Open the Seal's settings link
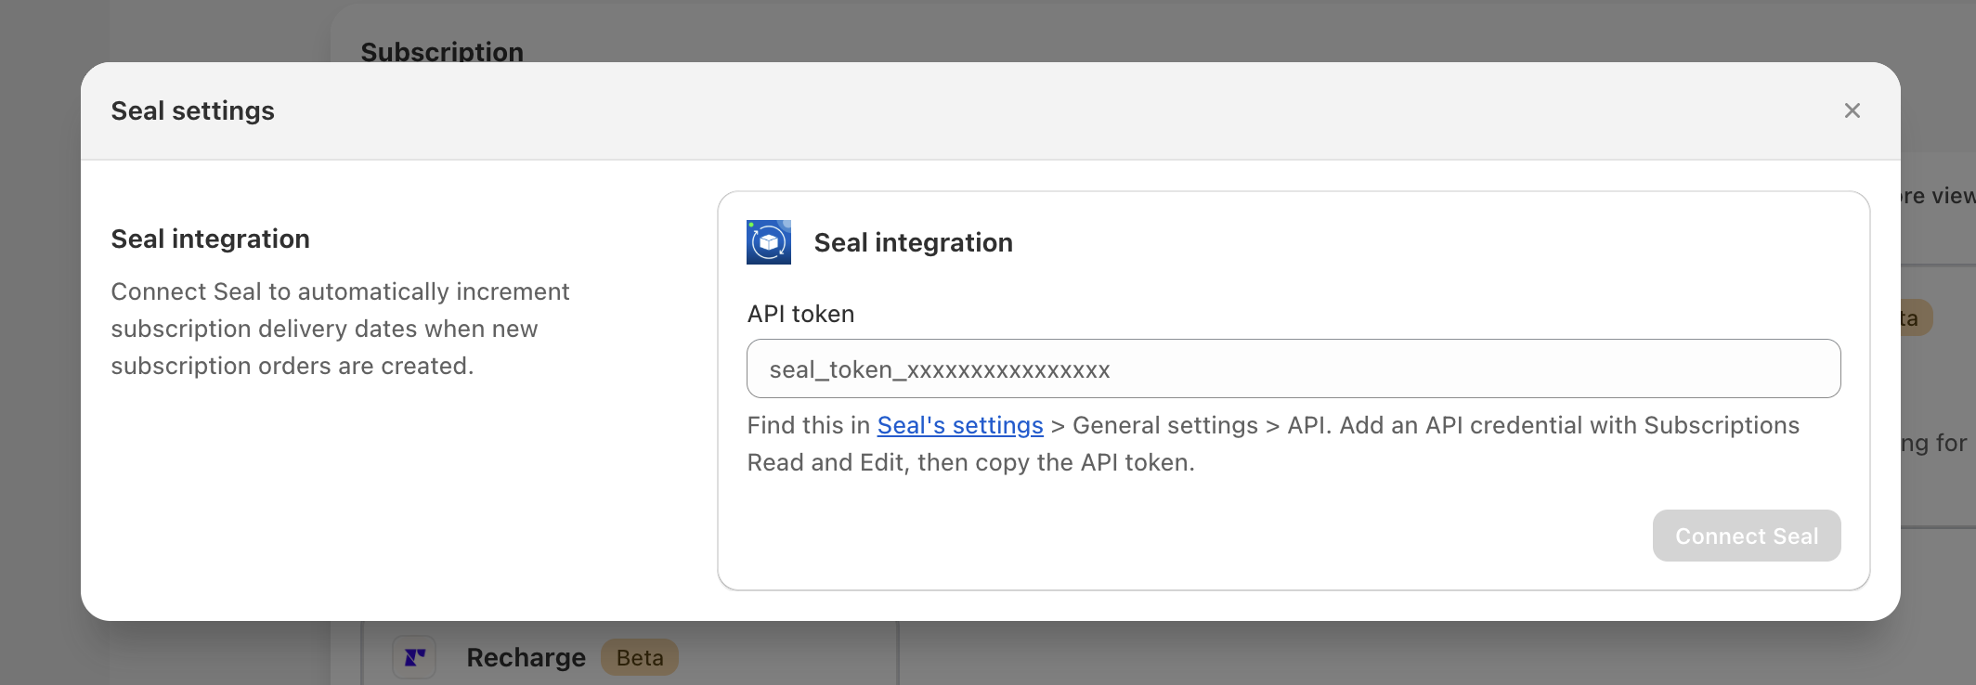The height and width of the screenshot is (685, 1976). [960, 425]
